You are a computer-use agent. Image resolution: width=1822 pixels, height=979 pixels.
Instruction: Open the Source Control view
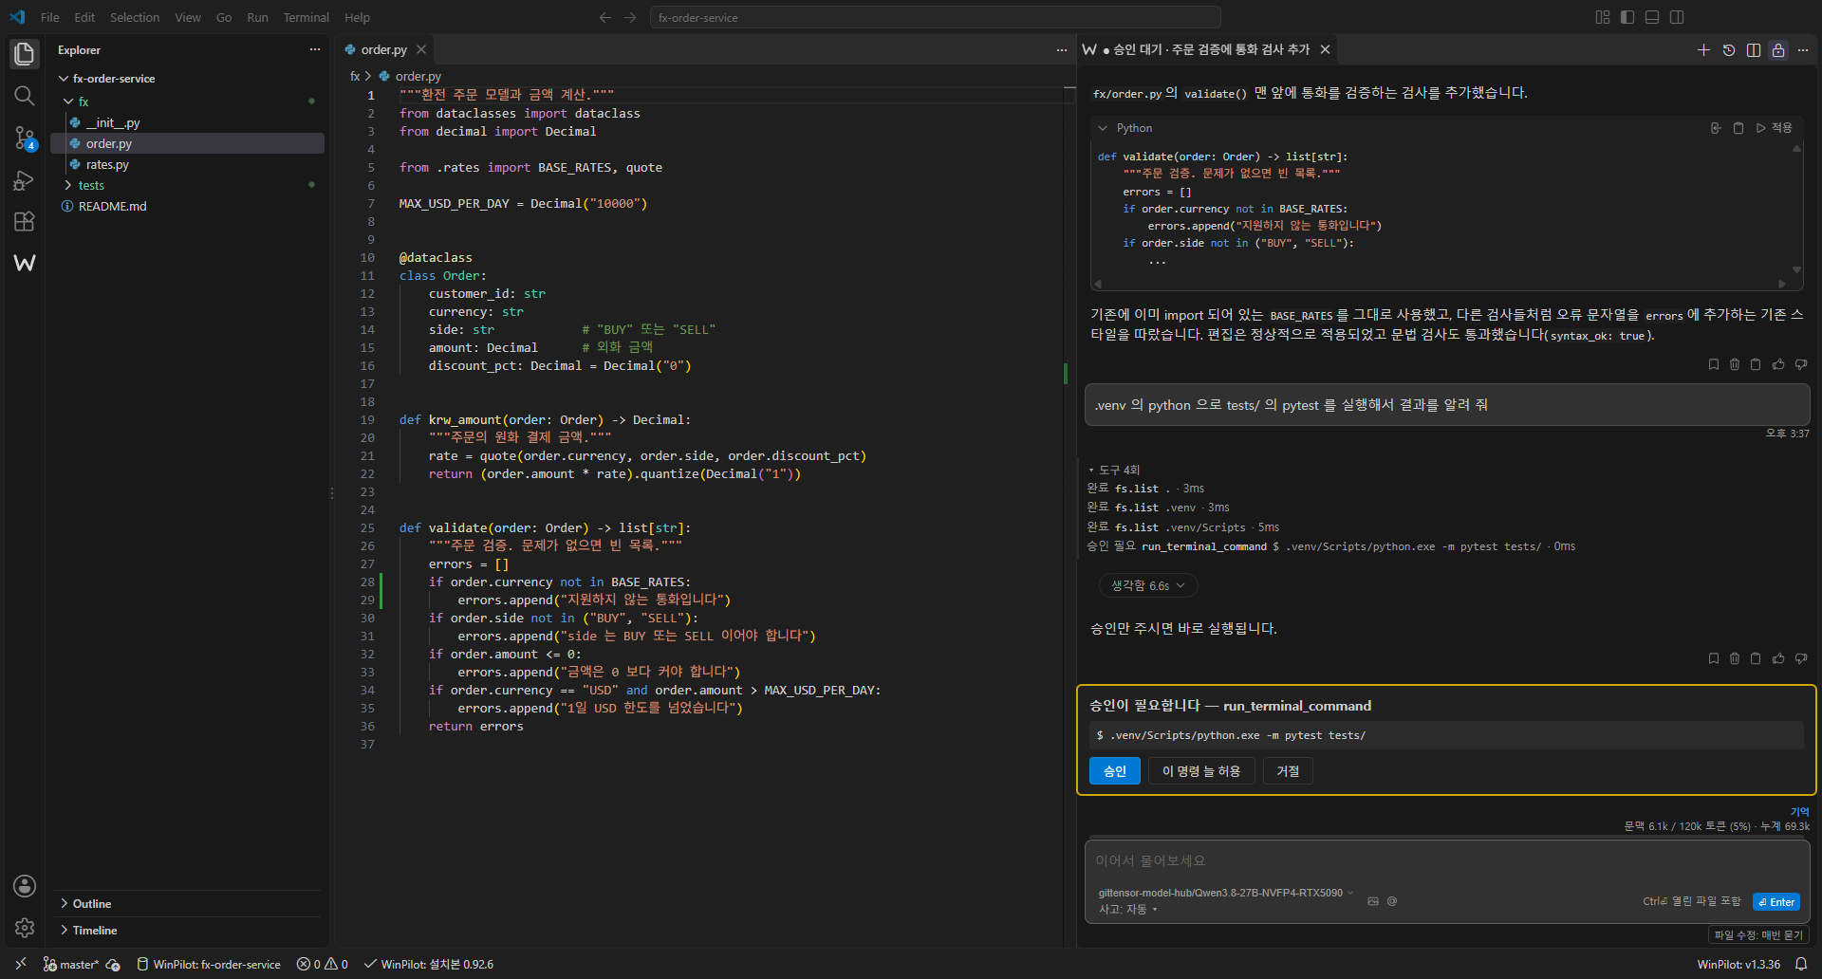tap(25, 138)
